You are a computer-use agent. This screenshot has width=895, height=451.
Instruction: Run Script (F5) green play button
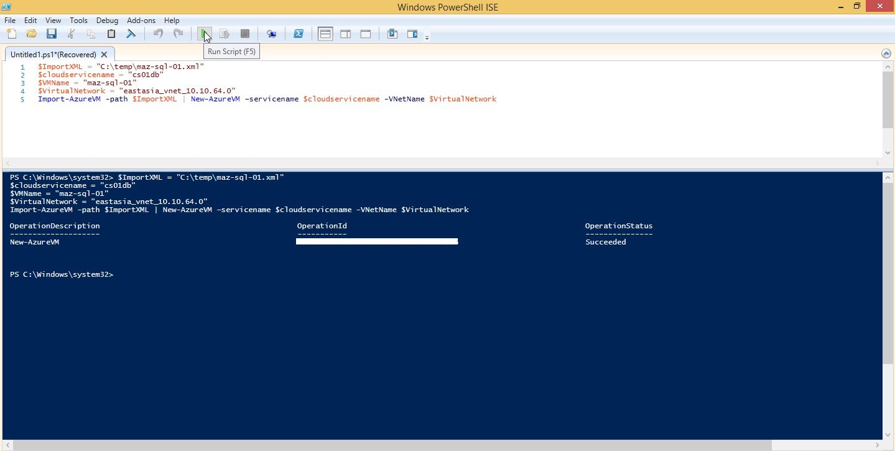(x=205, y=34)
